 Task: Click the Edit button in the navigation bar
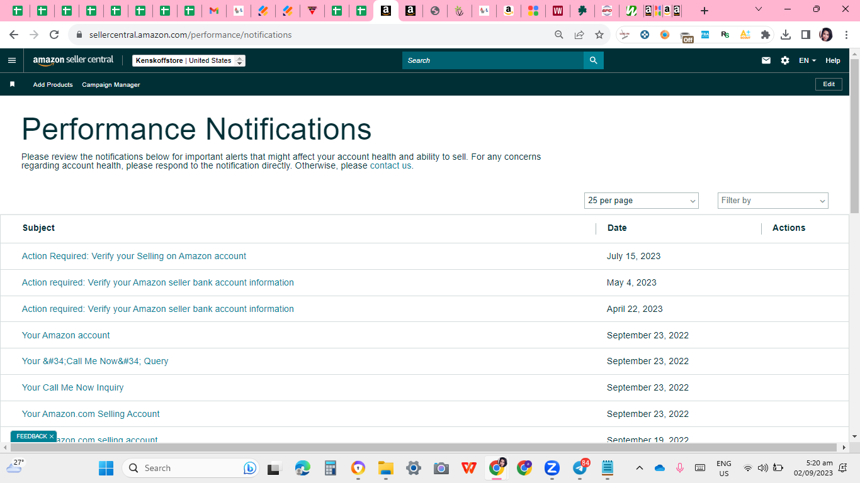pyautogui.click(x=829, y=84)
